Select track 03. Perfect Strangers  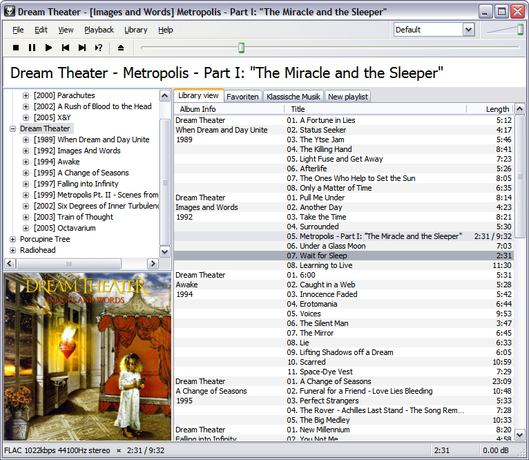(x=344, y=401)
